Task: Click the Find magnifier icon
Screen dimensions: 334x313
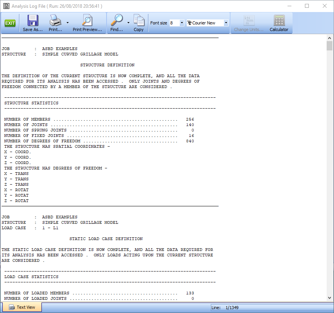Action: [117, 23]
